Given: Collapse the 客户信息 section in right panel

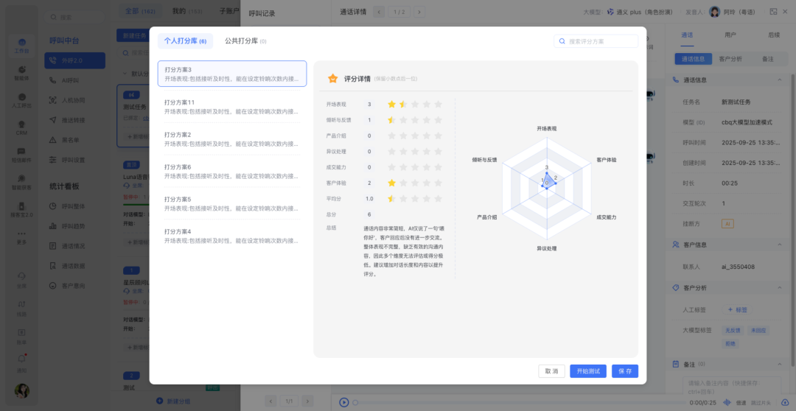Looking at the screenshot, I should (x=780, y=245).
